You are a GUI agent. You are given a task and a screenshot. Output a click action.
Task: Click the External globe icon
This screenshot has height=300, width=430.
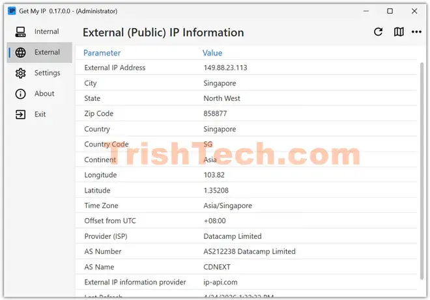coord(21,52)
